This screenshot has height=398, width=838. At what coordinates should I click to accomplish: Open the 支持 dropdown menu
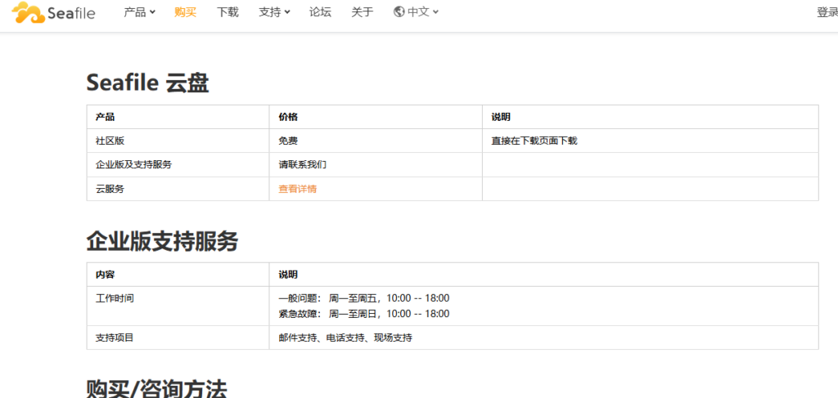pos(274,11)
